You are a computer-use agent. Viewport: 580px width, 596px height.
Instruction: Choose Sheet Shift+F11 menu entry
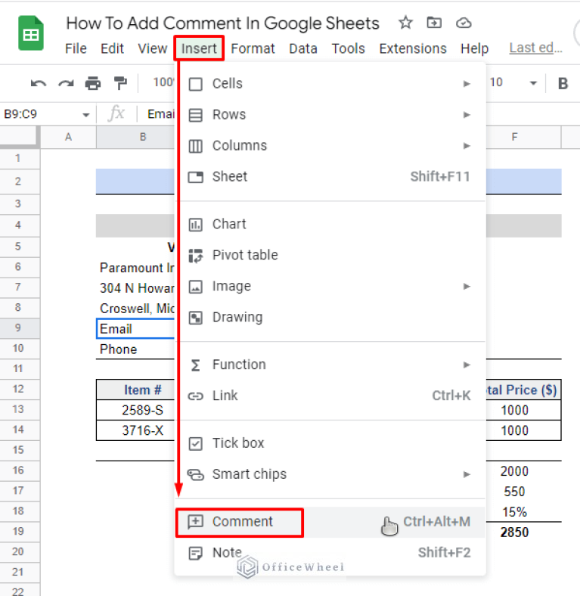click(x=330, y=177)
